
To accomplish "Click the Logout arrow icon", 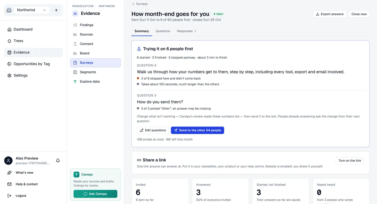I will [9, 196].
